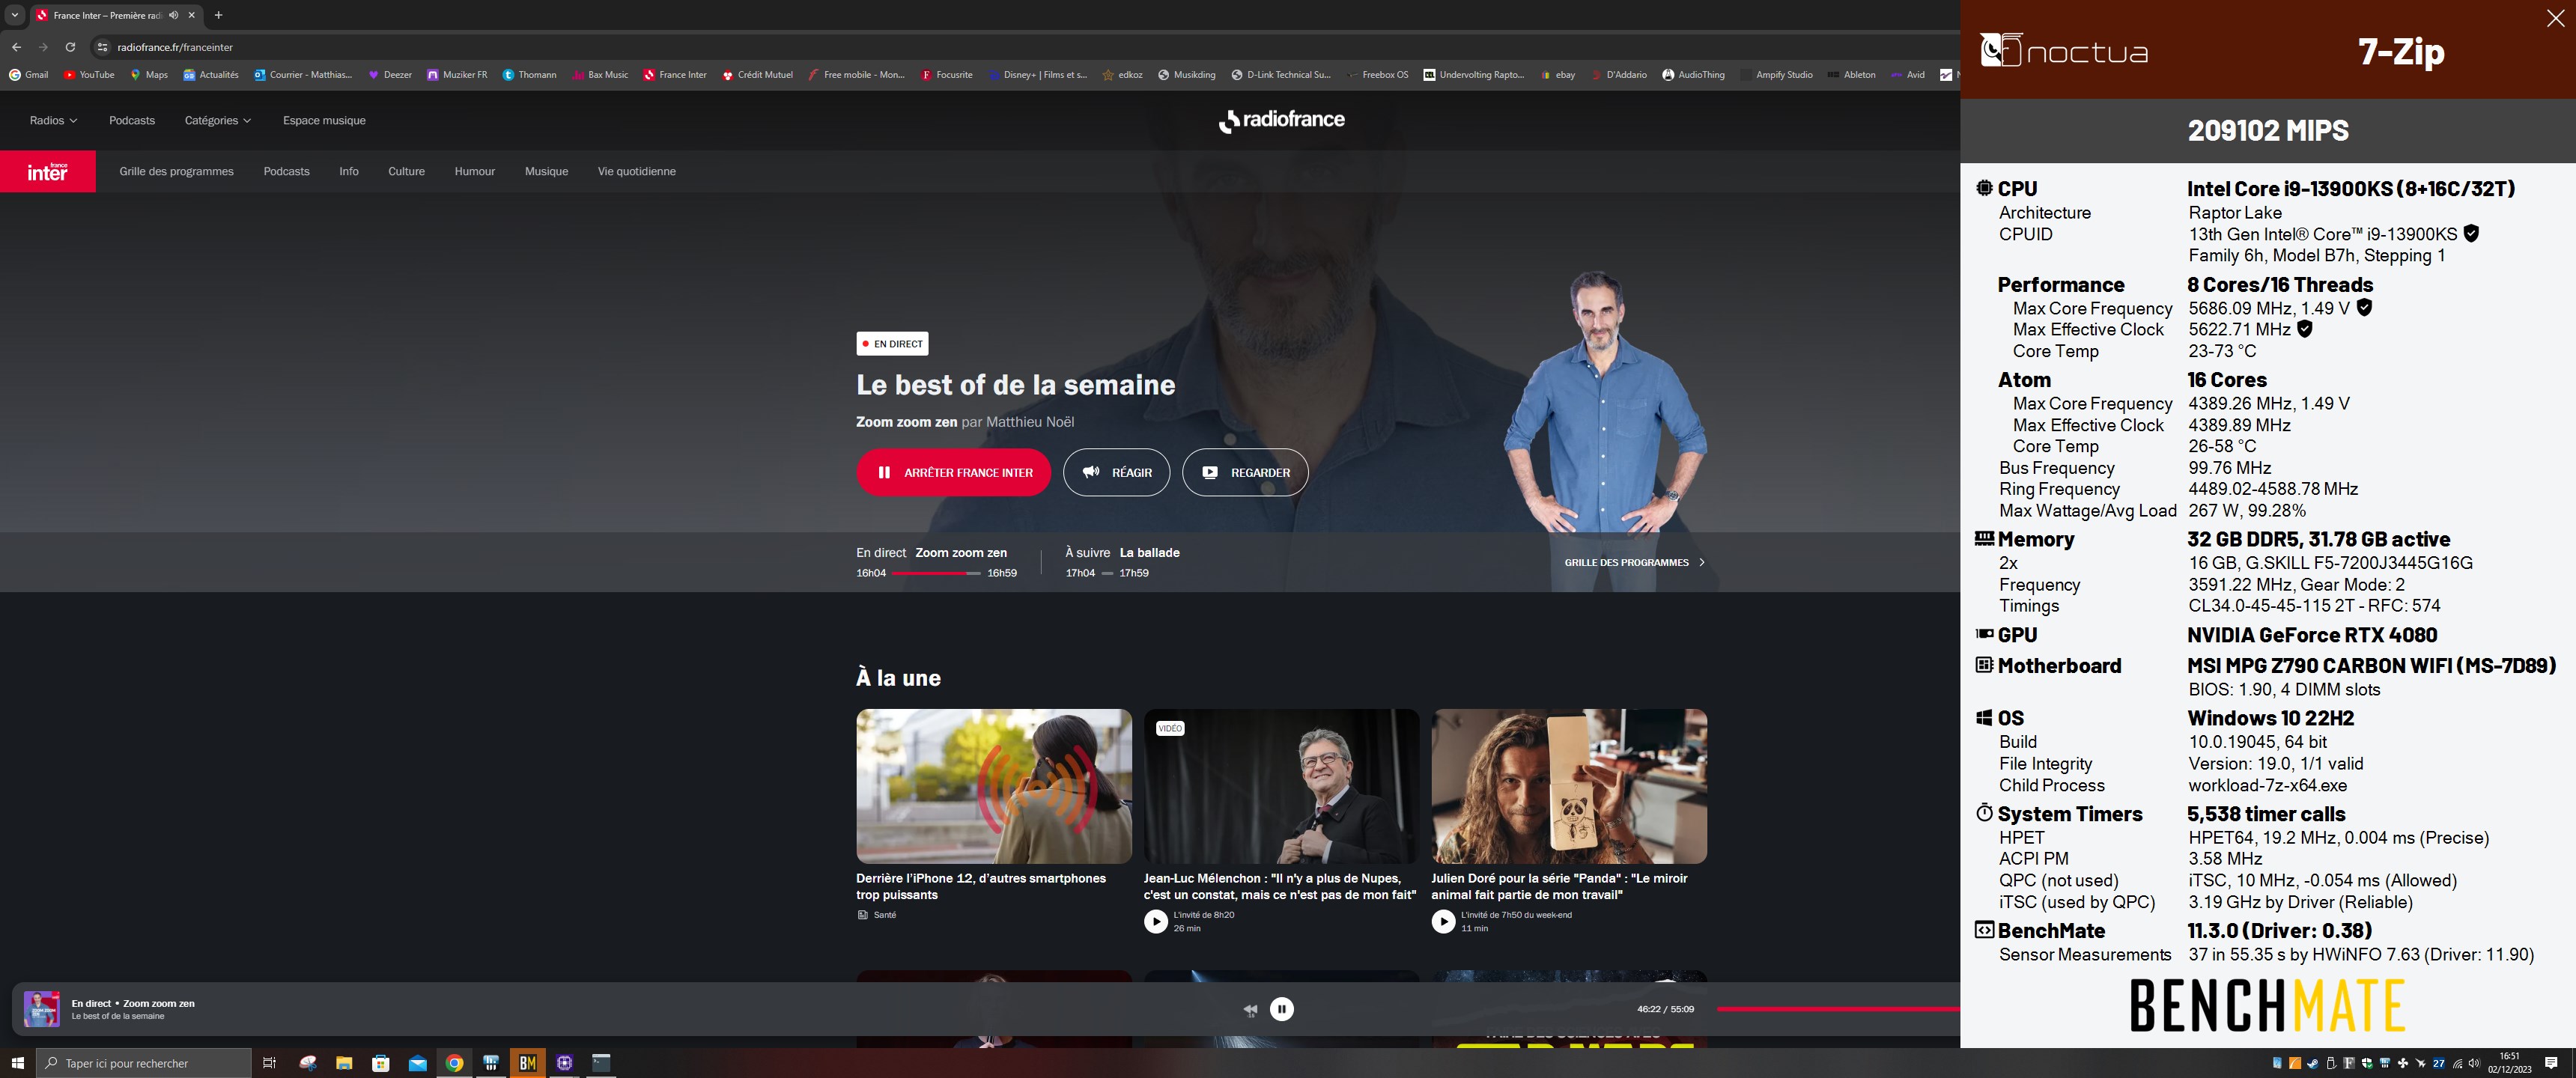Open the Musique tab
This screenshot has height=1078, width=2576.
546,172
